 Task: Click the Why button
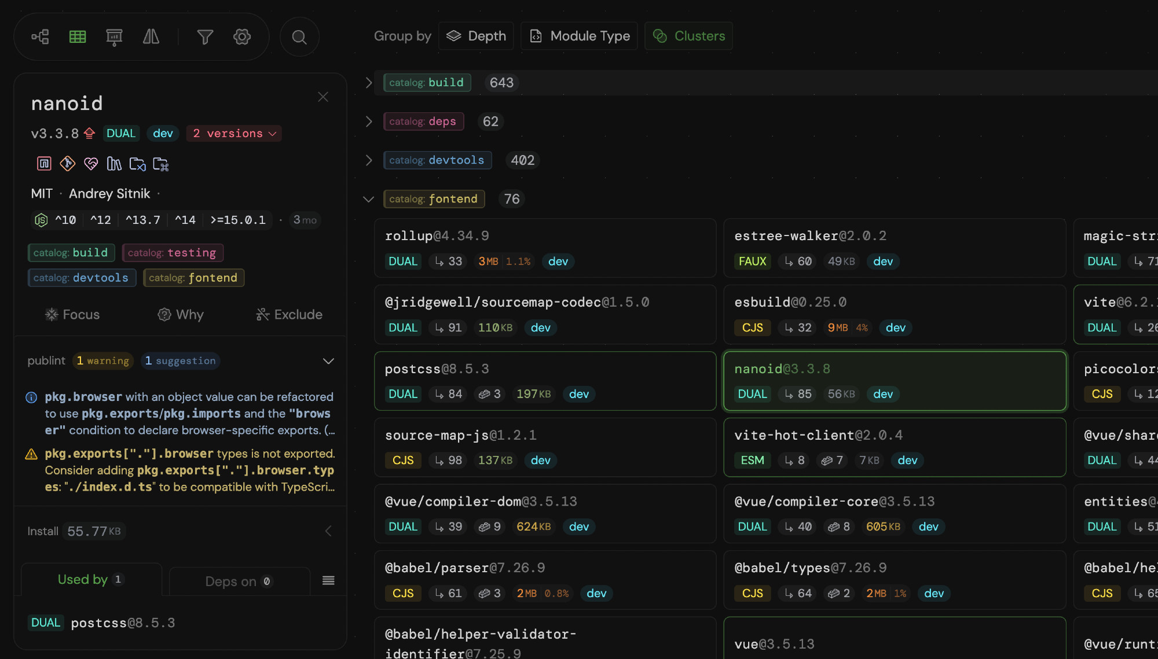181,315
